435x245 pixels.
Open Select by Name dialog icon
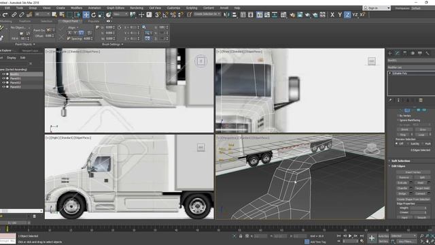(x=62, y=15)
